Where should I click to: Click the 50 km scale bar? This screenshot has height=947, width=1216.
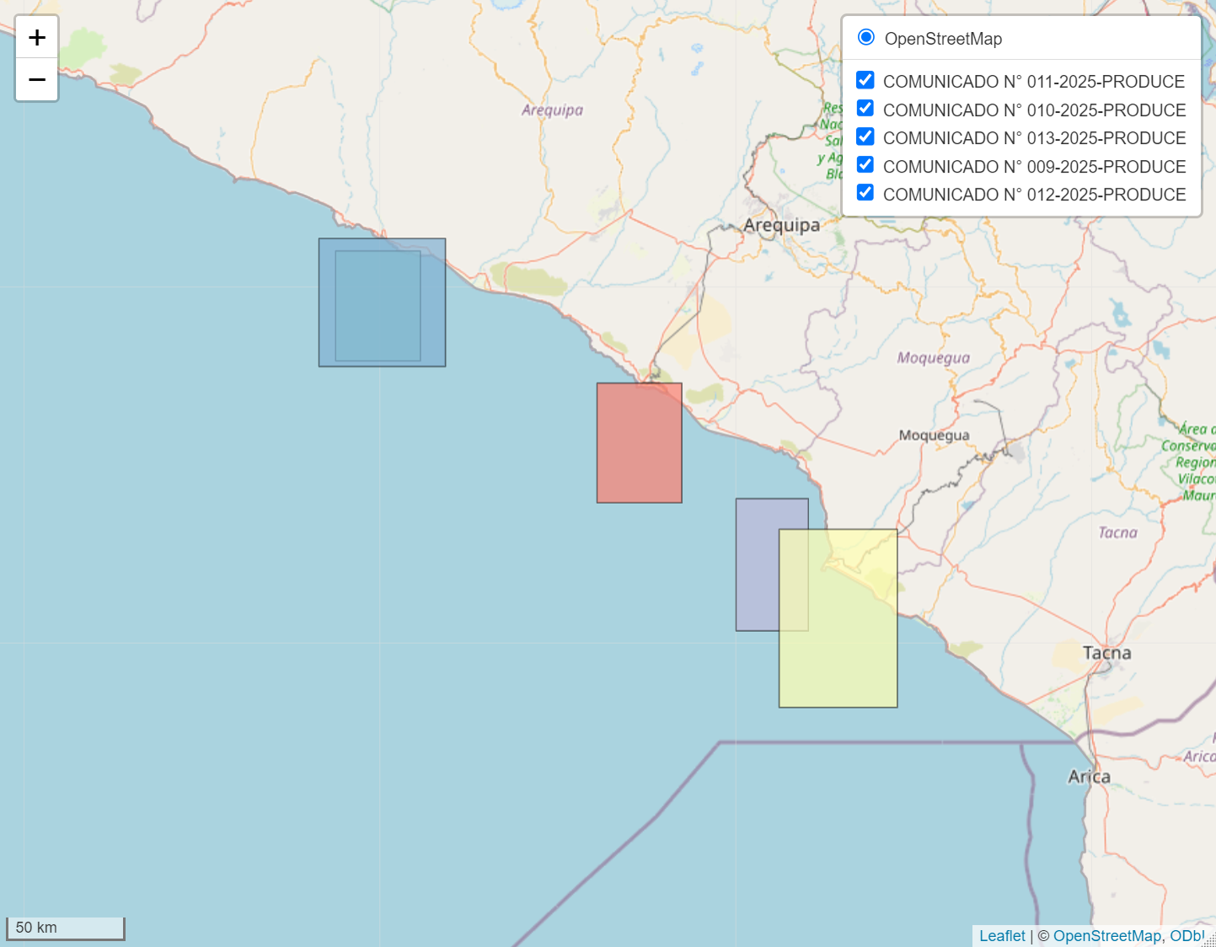tap(65, 928)
